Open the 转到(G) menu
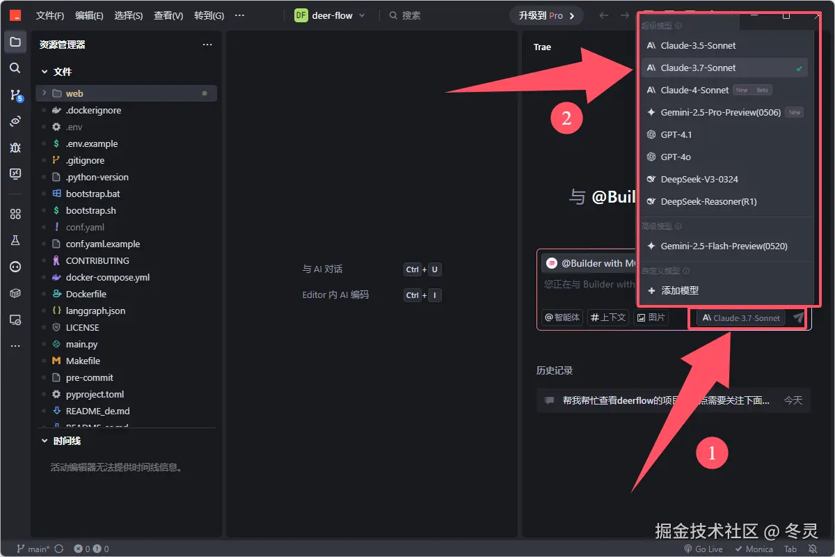The image size is (835, 557). 209,15
